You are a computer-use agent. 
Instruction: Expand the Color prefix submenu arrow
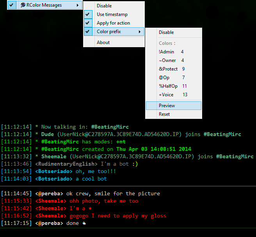tap(140, 32)
